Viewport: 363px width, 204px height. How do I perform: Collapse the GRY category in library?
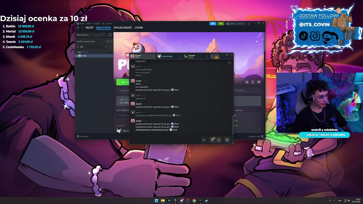tap(76, 52)
